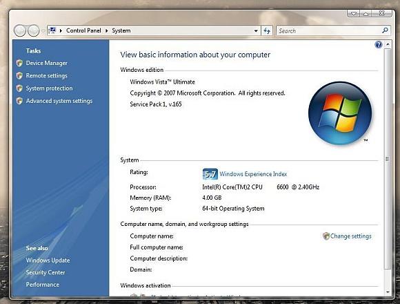The height and width of the screenshot is (304, 400).
Task: Click the computer icon in address bar
Action: tap(52, 30)
